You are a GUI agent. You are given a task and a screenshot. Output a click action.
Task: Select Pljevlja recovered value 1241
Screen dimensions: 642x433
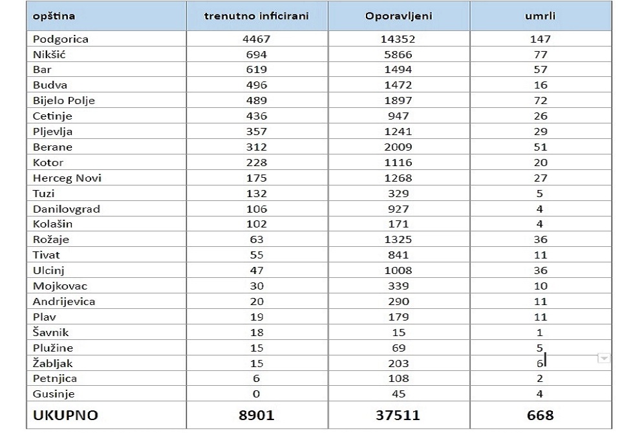(398, 132)
